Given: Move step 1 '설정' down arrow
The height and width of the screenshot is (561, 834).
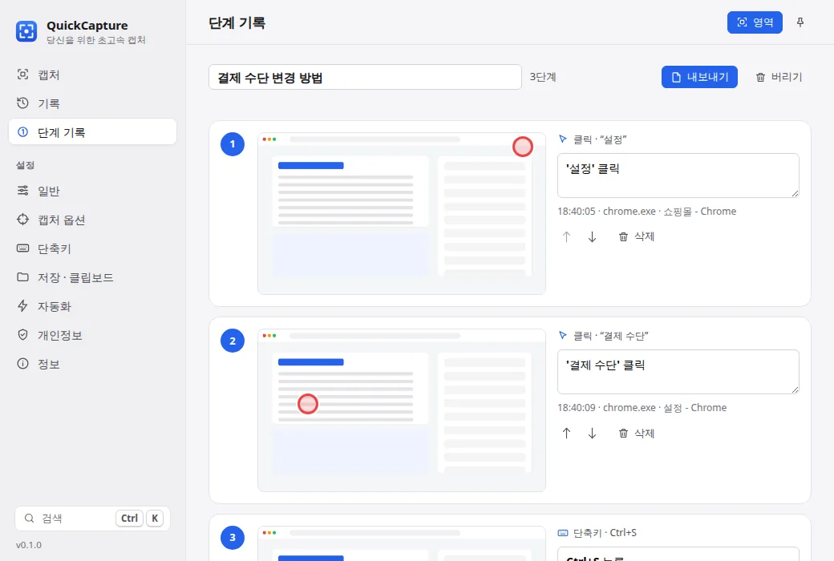Looking at the screenshot, I should tap(592, 236).
